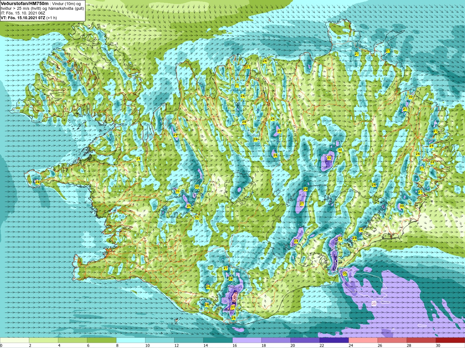
Task: Select the 12–14 m/s teal legend swatch
Action: point(189,340)
